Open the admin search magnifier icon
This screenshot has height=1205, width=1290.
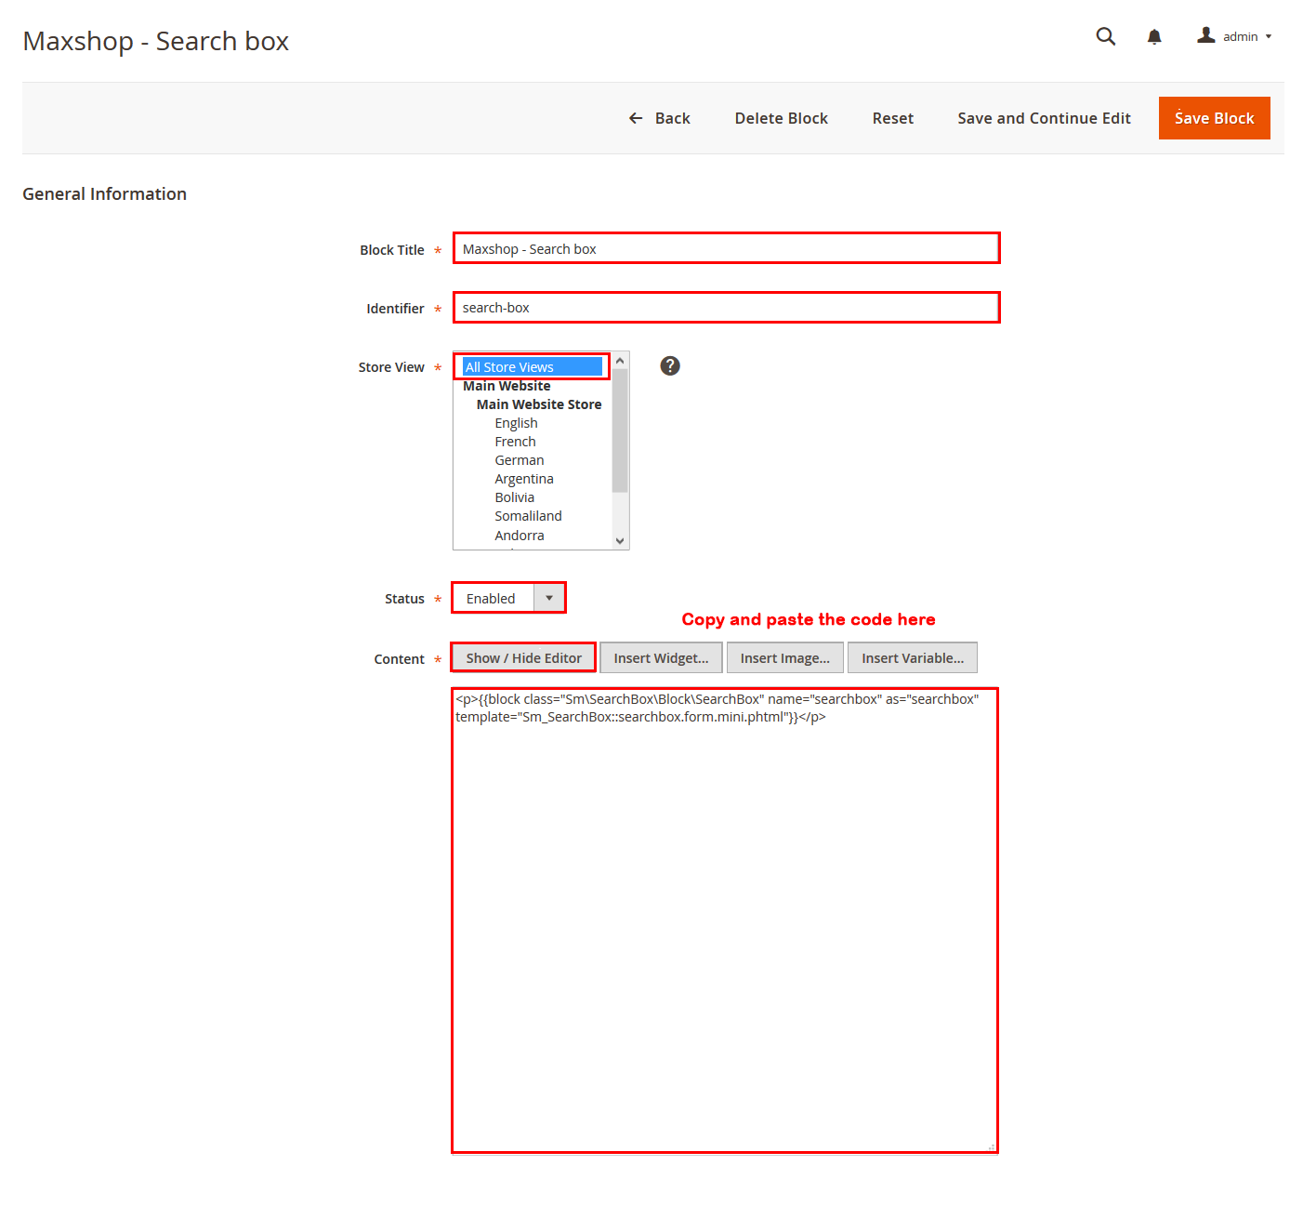point(1105,36)
